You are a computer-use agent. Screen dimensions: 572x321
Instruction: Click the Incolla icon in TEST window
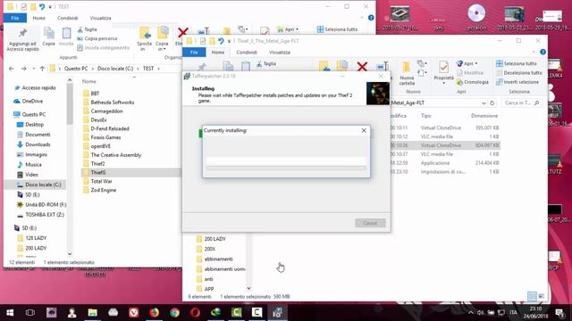(66, 37)
